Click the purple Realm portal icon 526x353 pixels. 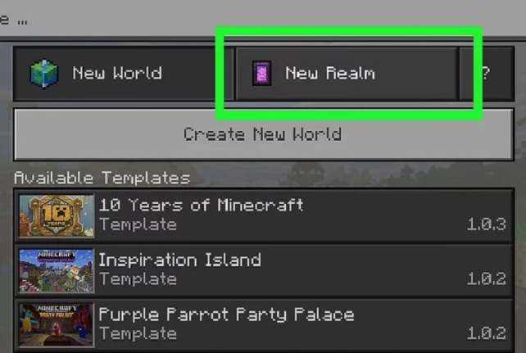coord(261,73)
